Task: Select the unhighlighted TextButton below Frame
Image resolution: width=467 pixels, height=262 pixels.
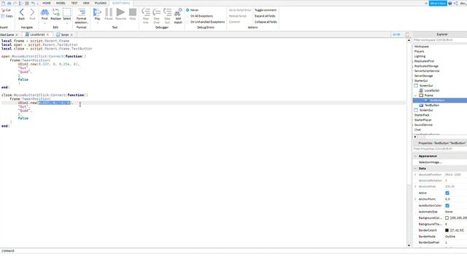Action: (x=431, y=105)
